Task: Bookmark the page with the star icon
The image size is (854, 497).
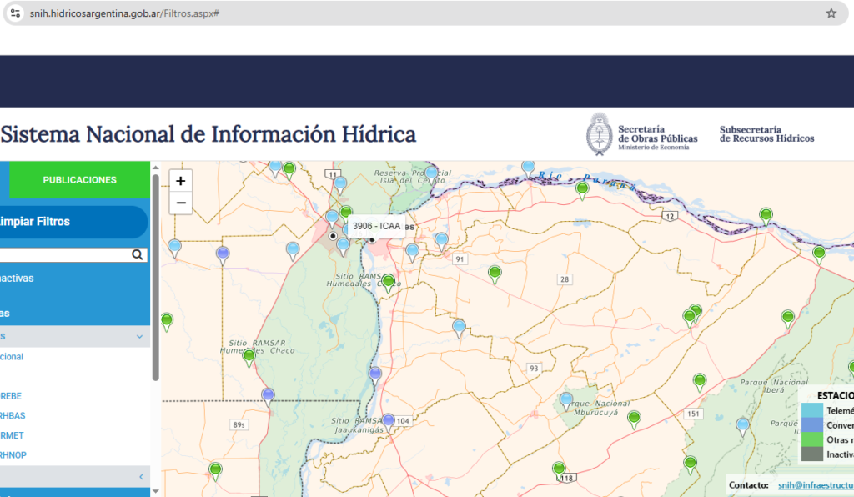Action: pyautogui.click(x=831, y=13)
